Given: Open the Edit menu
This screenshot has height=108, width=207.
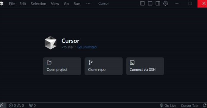Looking at the screenshot, I should pos(23,4).
